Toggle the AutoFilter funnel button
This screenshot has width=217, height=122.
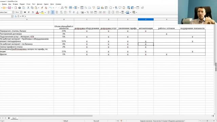click(x=94, y=8)
